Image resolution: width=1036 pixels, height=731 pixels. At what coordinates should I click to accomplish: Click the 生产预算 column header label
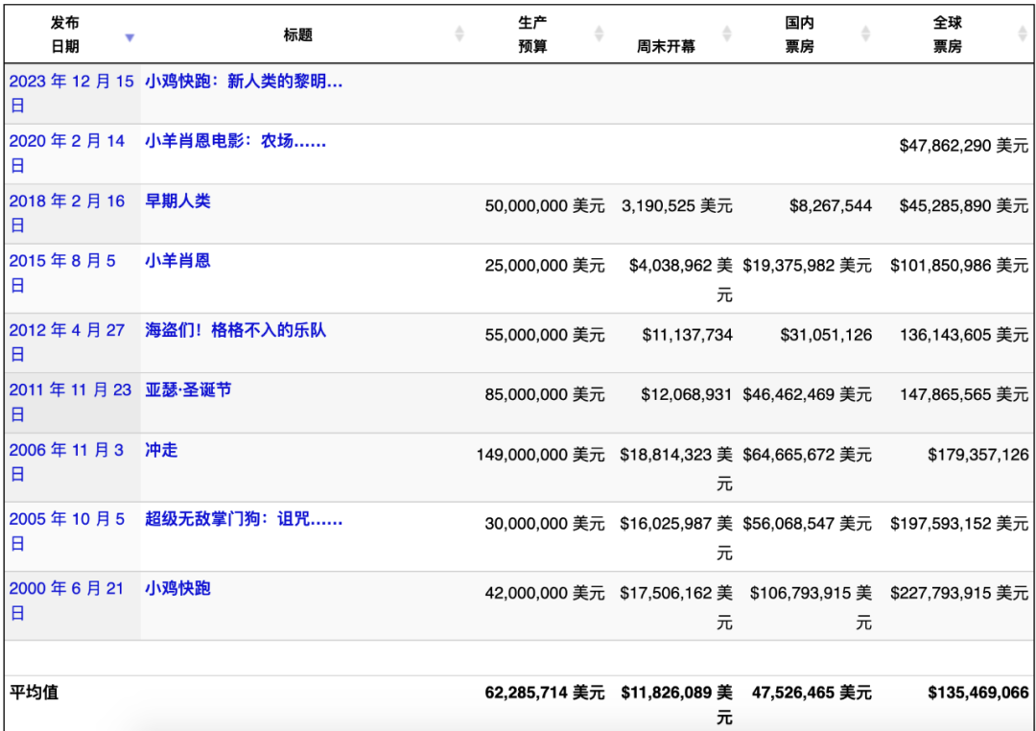[532, 35]
